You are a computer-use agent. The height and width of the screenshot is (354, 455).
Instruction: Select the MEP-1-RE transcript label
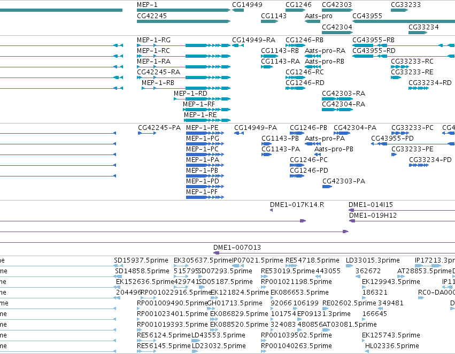[x=200, y=115]
